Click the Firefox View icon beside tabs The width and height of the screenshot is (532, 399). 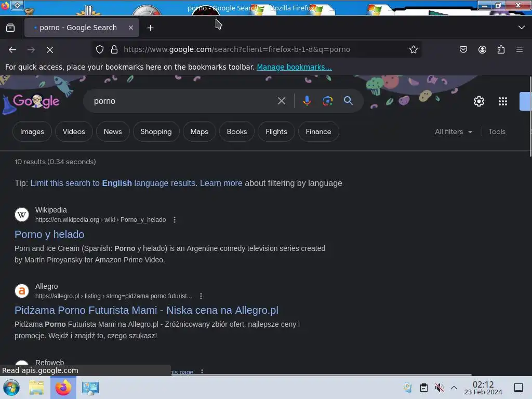tap(10, 28)
